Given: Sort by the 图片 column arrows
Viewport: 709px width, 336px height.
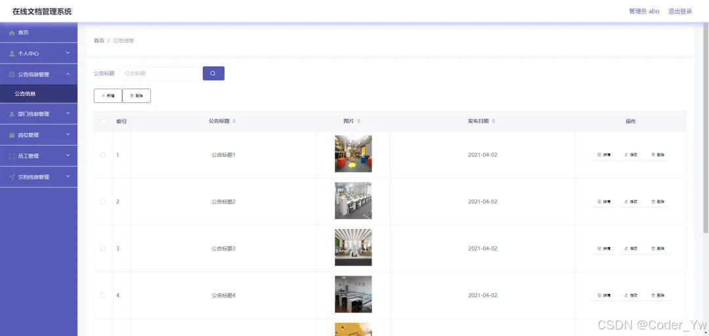Looking at the screenshot, I should pyautogui.click(x=358, y=121).
